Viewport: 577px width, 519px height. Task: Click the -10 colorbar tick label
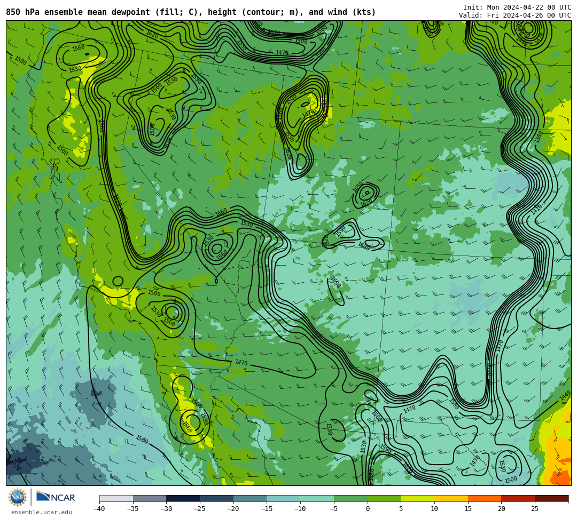click(300, 509)
